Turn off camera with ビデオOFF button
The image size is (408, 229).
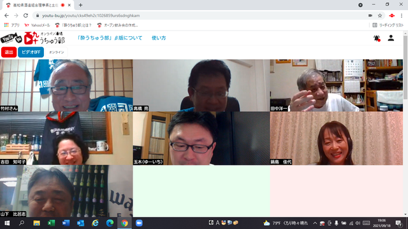[31, 52]
